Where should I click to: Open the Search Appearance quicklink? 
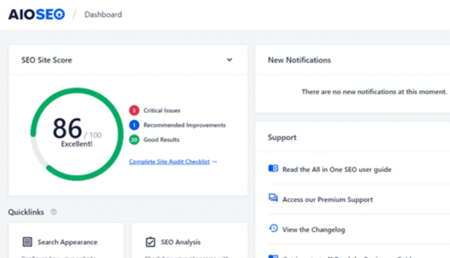(x=67, y=242)
